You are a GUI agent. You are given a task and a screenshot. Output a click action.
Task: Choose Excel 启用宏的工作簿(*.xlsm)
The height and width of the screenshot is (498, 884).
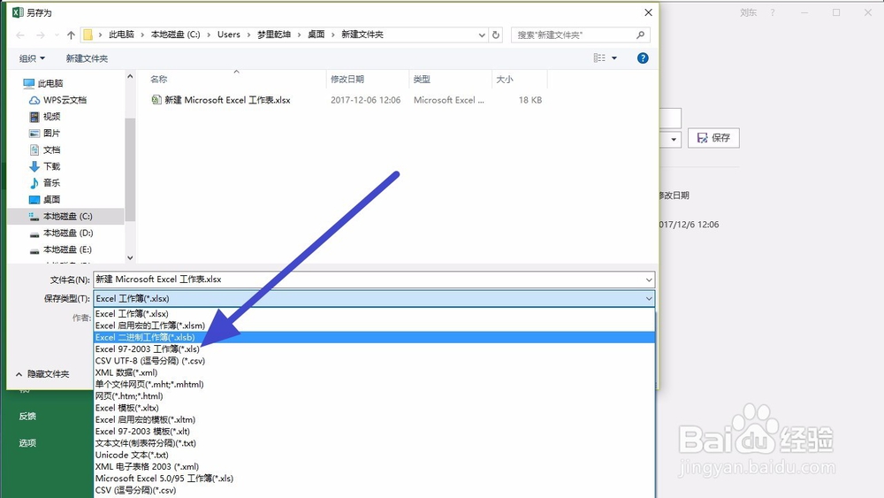[374, 326]
